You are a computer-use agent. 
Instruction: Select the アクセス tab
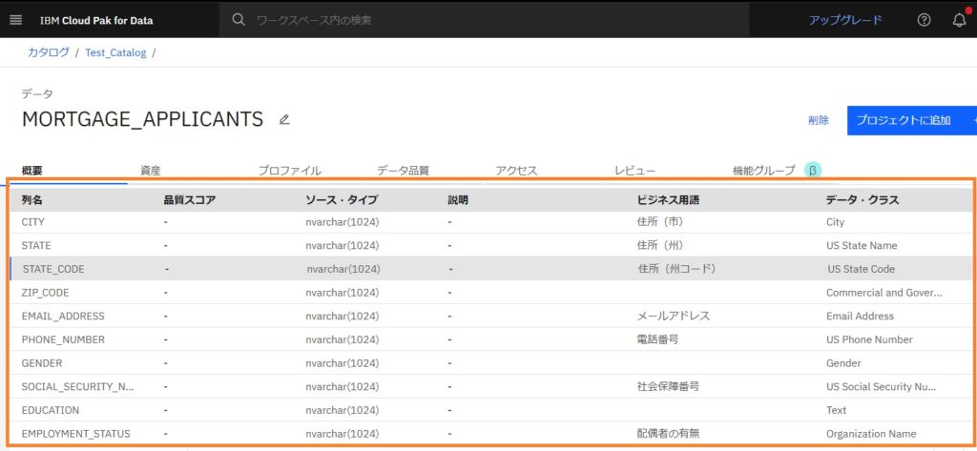click(x=516, y=170)
